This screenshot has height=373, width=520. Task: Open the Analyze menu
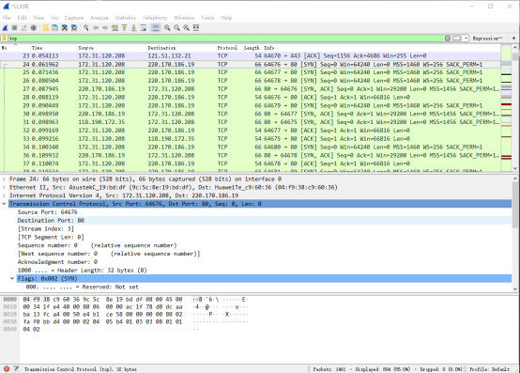pos(99,18)
